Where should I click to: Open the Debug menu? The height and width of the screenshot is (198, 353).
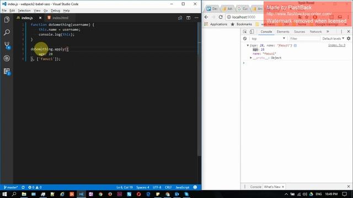point(55,10)
